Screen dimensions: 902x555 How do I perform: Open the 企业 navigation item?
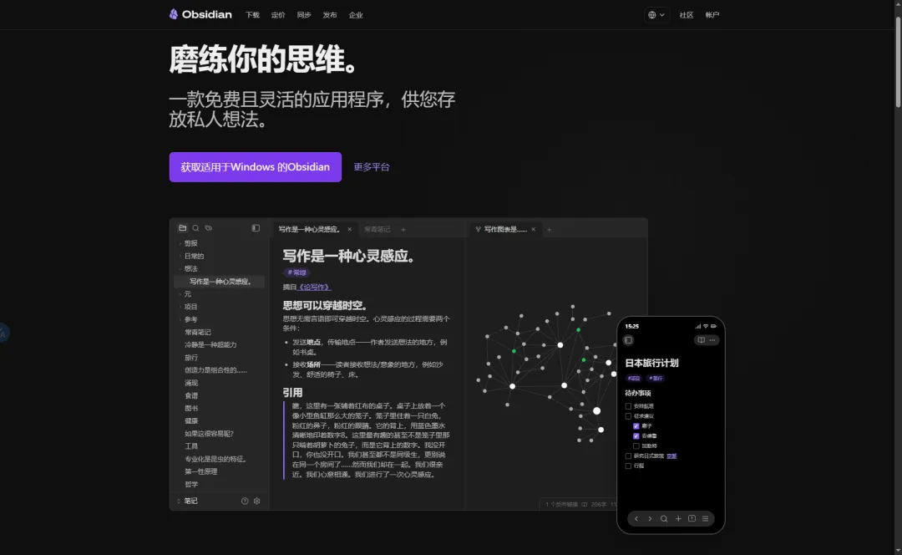pos(356,15)
